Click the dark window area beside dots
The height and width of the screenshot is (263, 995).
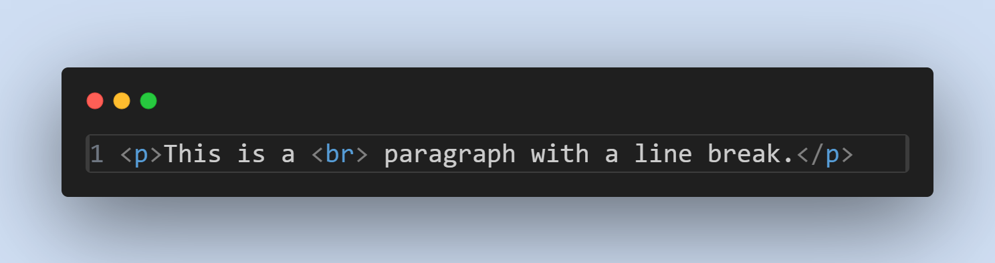pyautogui.click(x=535, y=101)
